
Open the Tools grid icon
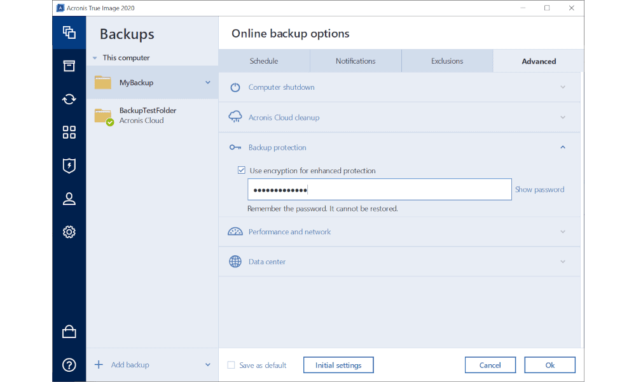pyautogui.click(x=69, y=132)
